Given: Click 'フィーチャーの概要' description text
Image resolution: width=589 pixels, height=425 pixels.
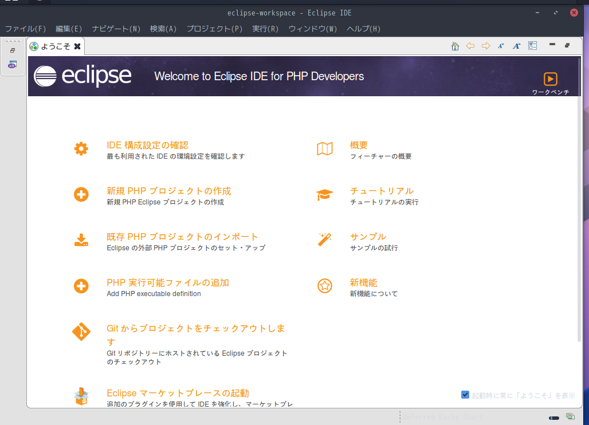Looking at the screenshot, I should point(381,156).
